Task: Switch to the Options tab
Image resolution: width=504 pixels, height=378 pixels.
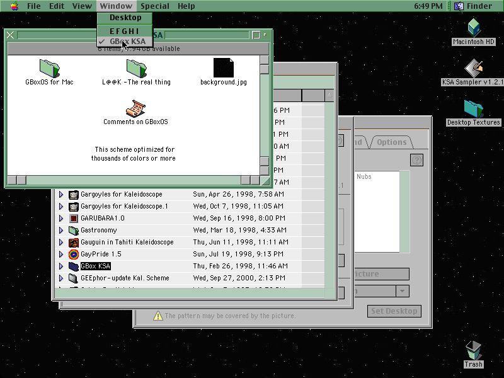Action: tap(391, 142)
